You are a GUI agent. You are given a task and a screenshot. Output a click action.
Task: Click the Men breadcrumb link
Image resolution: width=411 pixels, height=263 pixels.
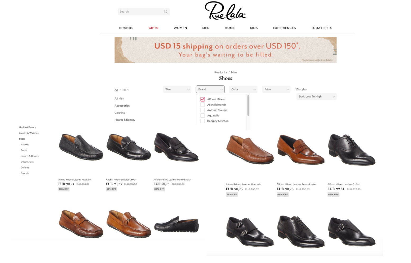(234, 72)
